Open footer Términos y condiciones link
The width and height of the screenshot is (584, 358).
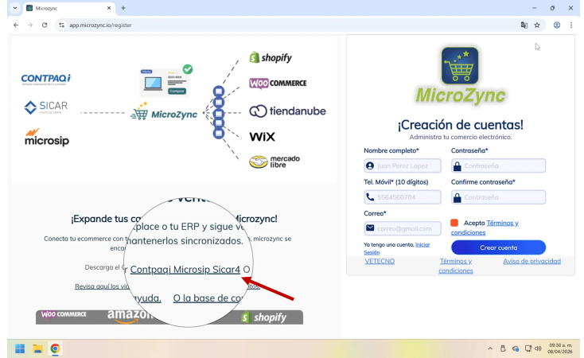pos(456,266)
